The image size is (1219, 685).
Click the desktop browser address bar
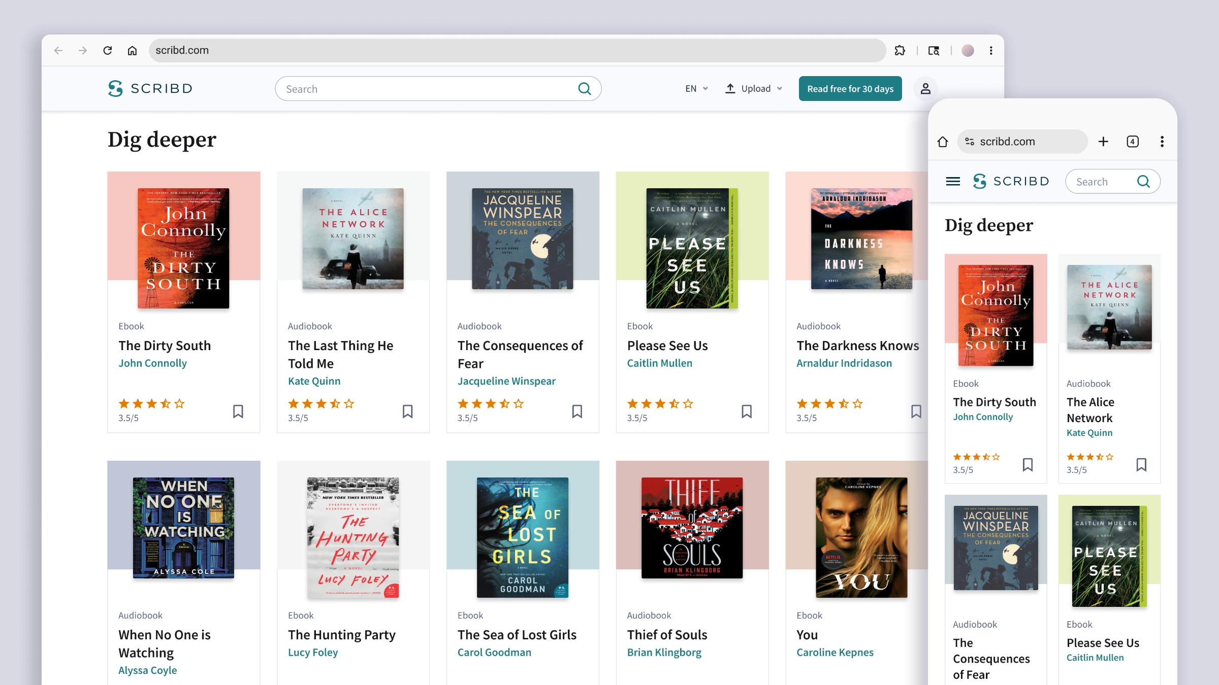[517, 50]
